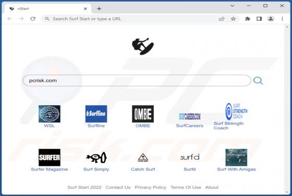
Task: Open the WSL logo tile
Action: [x=50, y=114]
